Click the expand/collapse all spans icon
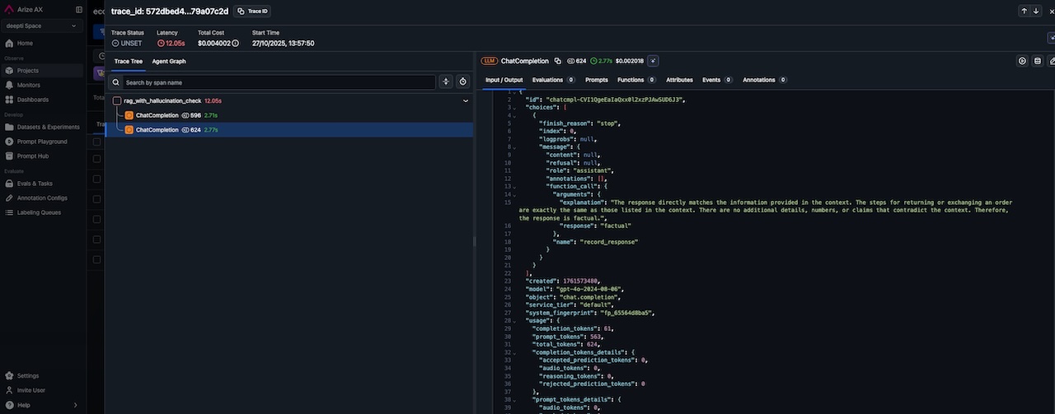 pos(446,81)
